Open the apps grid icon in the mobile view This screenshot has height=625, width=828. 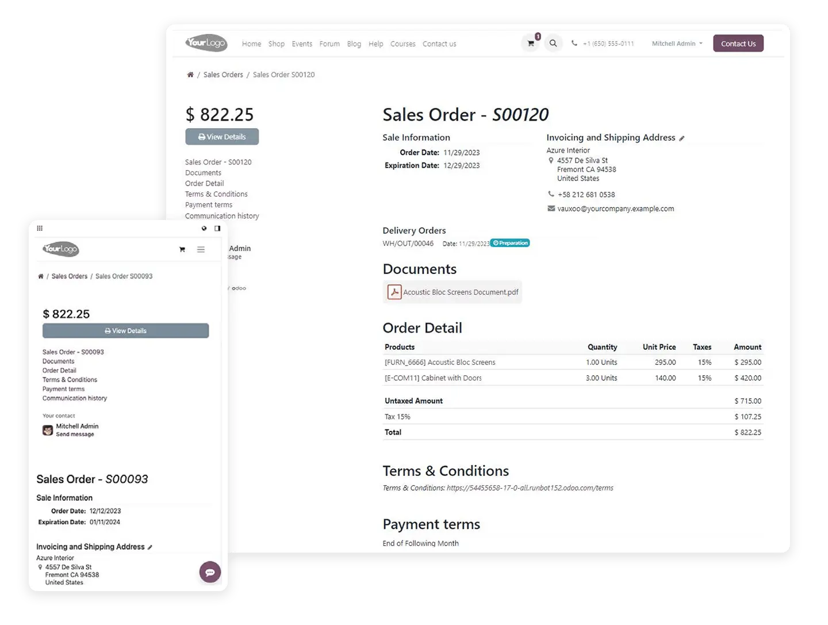click(40, 228)
